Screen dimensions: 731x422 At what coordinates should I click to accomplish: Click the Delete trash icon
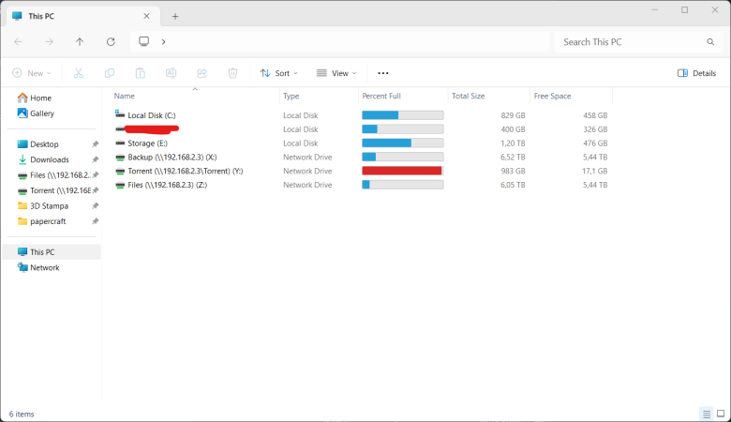coord(232,73)
